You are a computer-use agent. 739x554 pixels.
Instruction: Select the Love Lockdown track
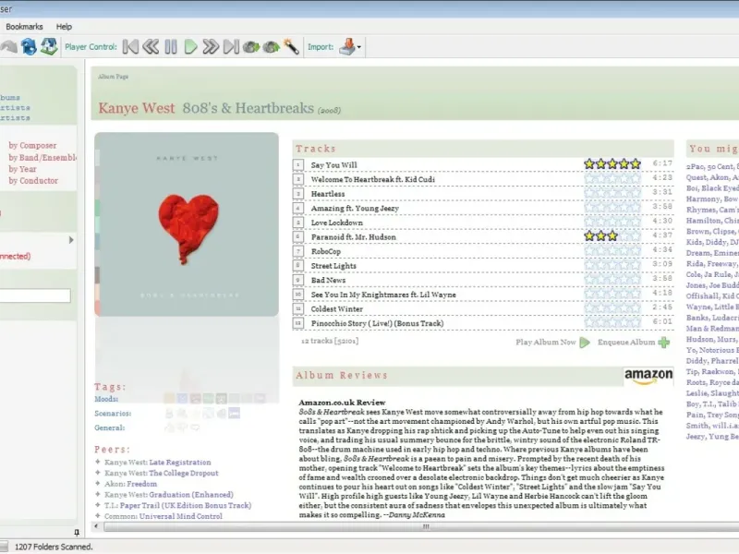337,223
